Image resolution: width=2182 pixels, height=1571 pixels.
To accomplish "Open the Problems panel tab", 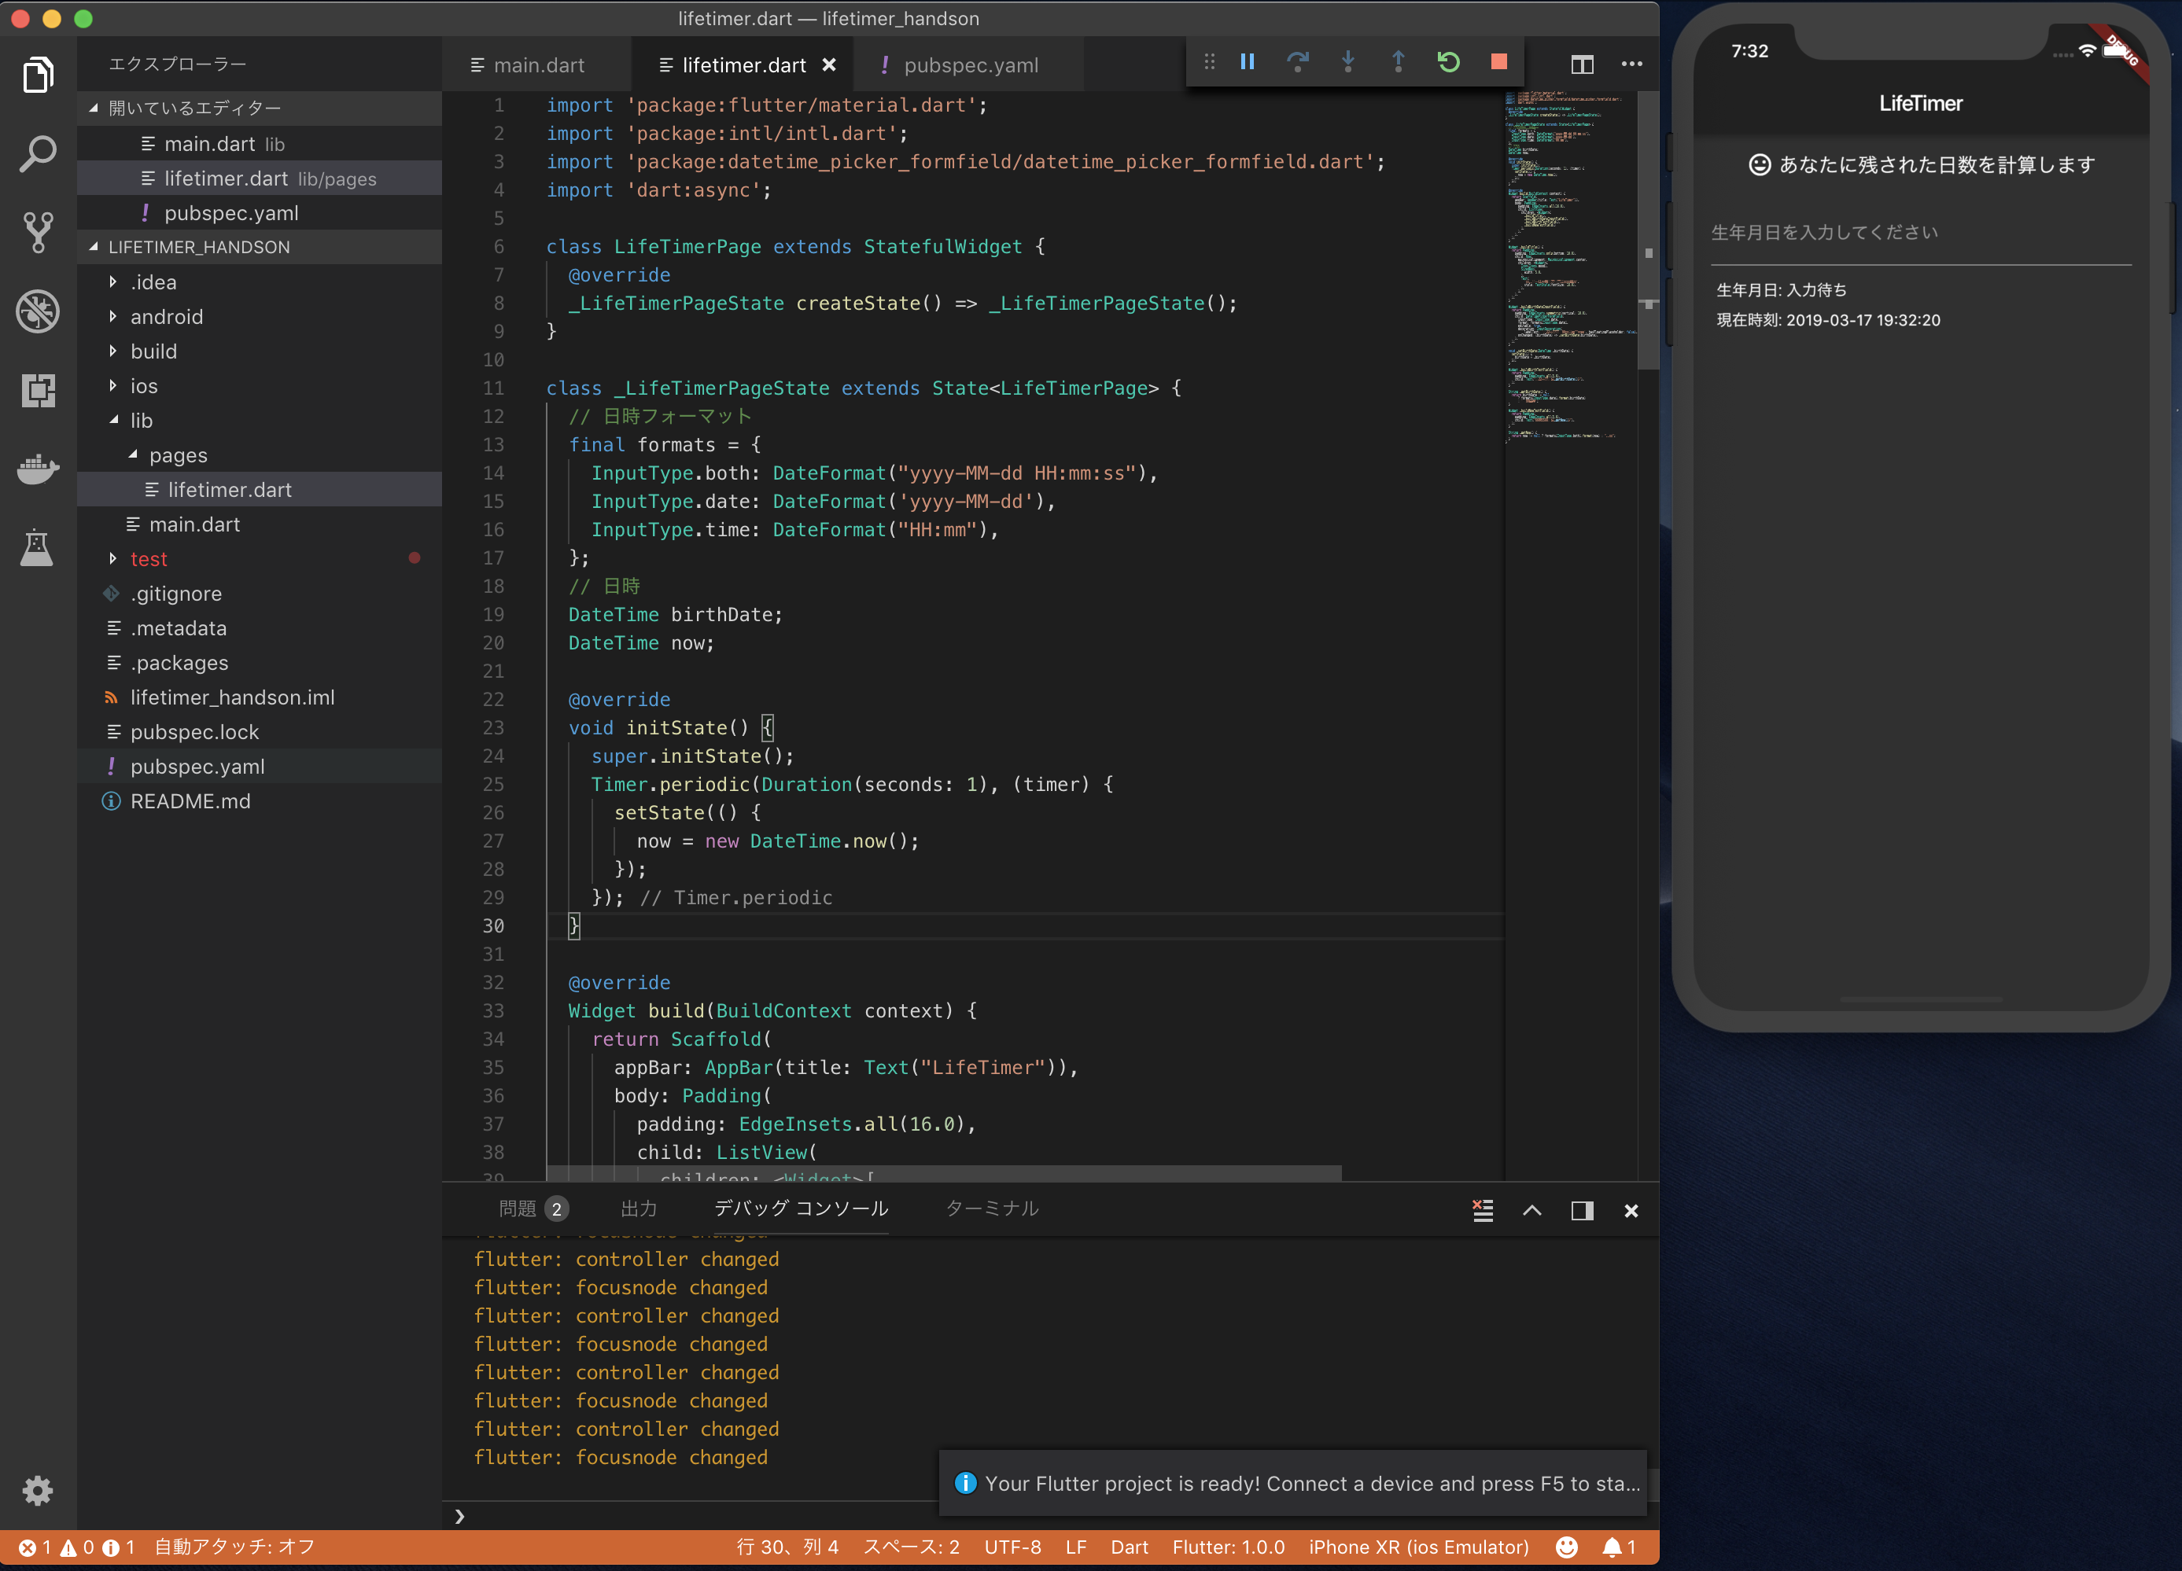I will pos(533,1209).
